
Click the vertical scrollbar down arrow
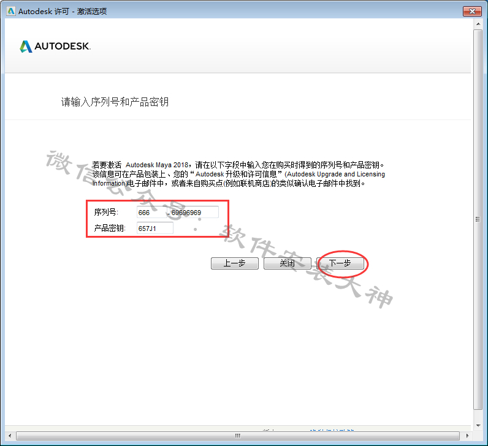click(x=478, y=425)
